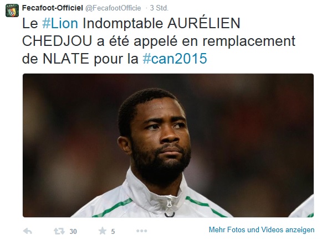Screen dimensions: 322x240
Task: Click the reply arrow icon below the photo
Action: pos(28,231)
